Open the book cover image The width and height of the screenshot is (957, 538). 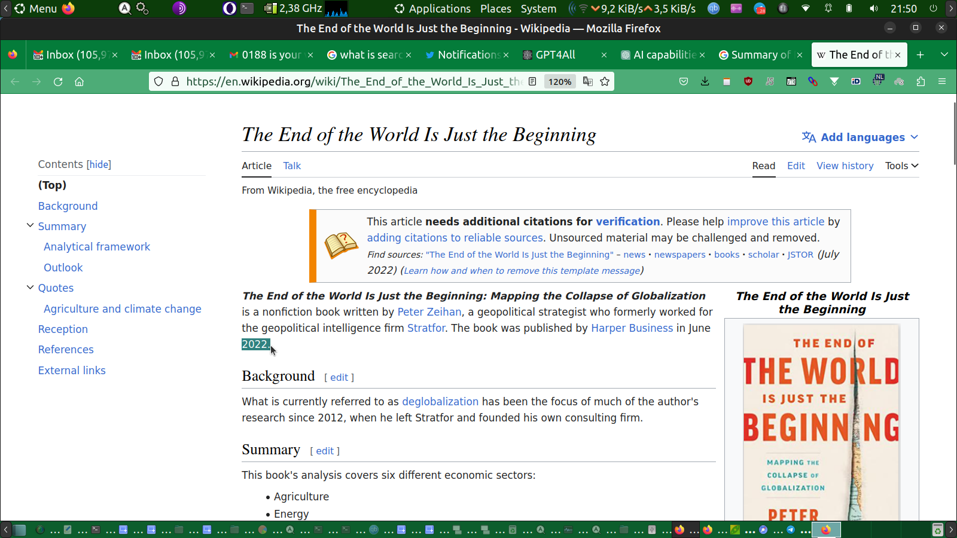821,421
